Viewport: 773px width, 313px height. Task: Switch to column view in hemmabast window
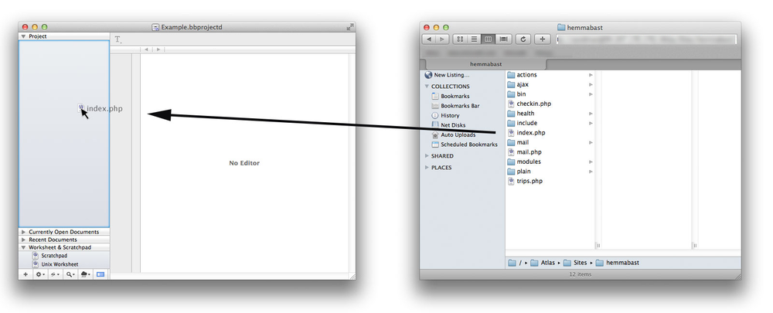coord(488,39)
